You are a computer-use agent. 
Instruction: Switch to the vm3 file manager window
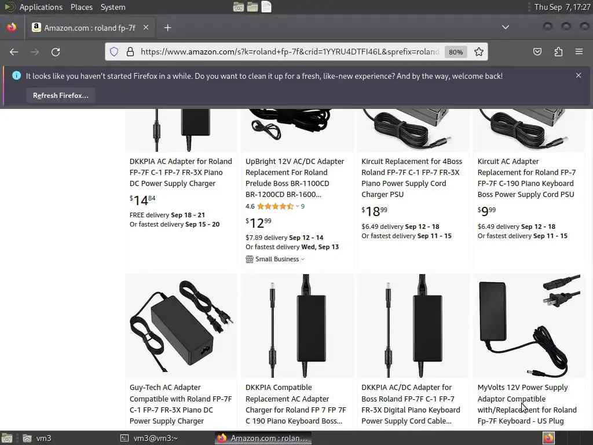37,438
